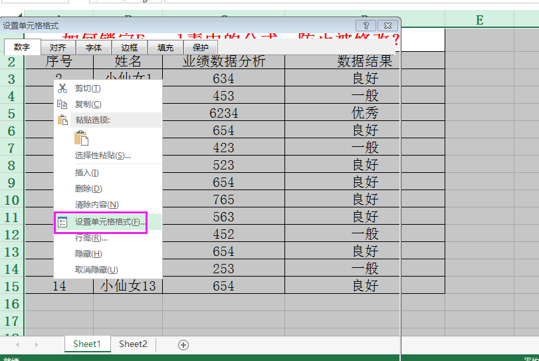Choose 剪切(T) from context menu
This screenshot has width=539, height=361.
coord(108,88)
